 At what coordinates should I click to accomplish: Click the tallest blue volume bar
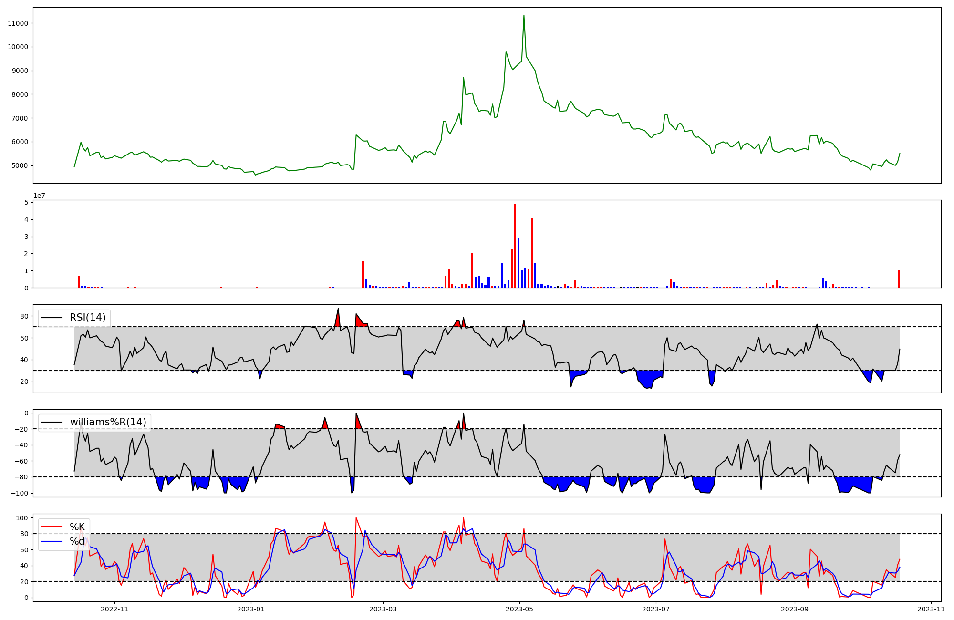click(x=518, y=262)
